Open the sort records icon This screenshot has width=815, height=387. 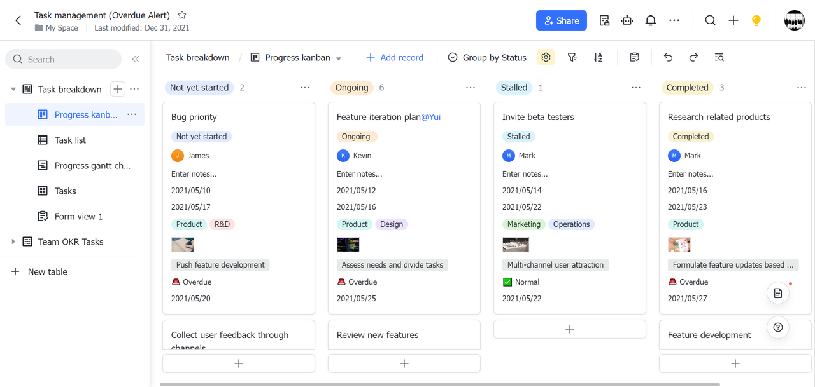coord(598,58)
